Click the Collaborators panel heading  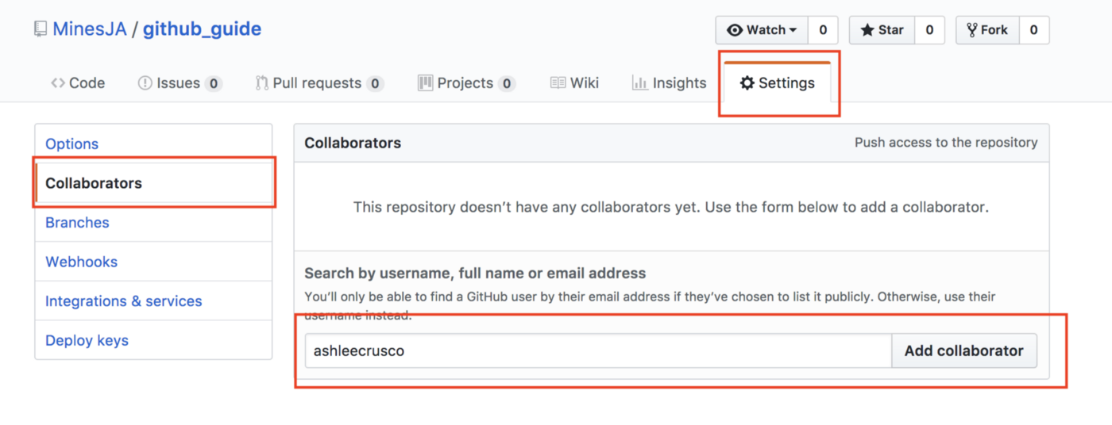pos(353,143)
